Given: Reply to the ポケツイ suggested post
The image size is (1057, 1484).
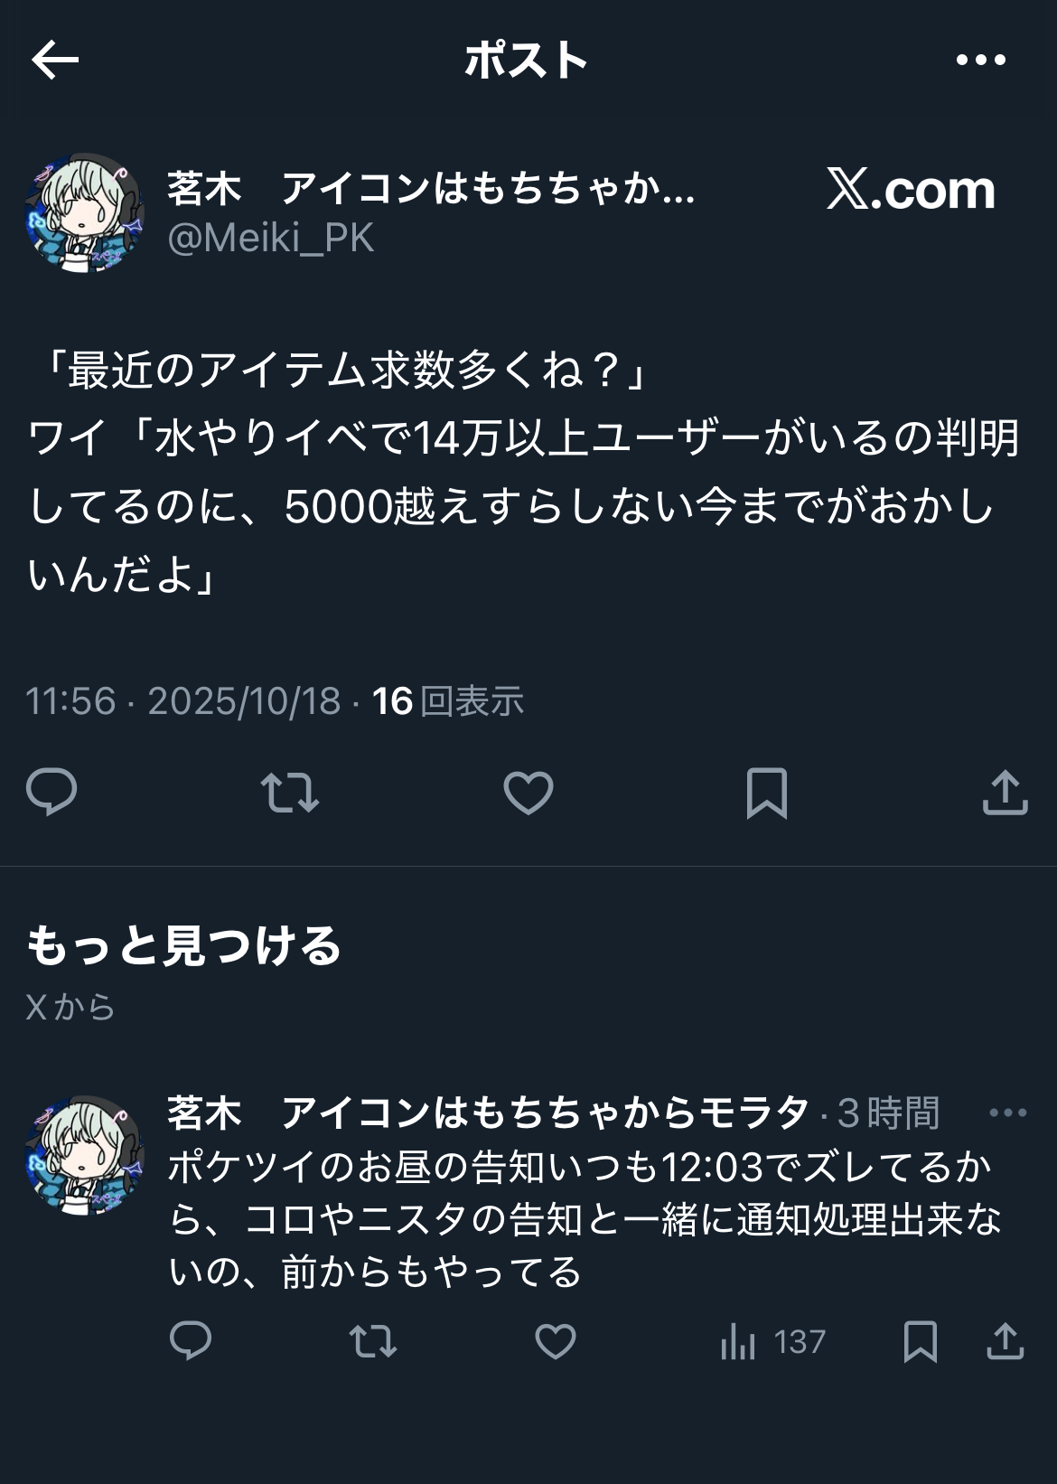Looking at the screenshot, I should coord(191,1341).
